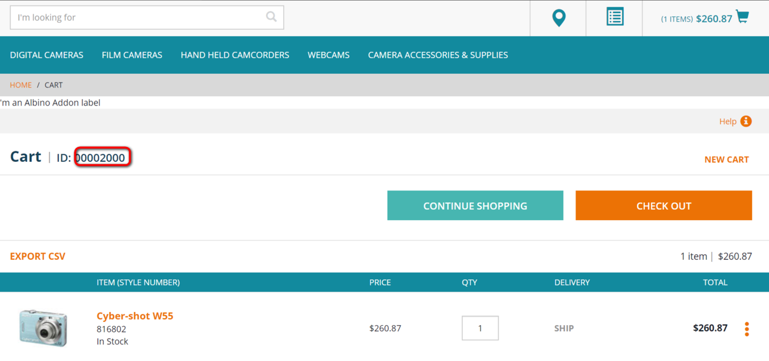The height and width of the screenshot is (361, 769).
Task: Focus the "I'm looking for" search field
Action: click(147, 17)
